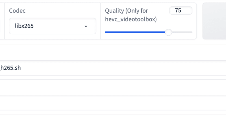Click the Quality slider handle
Screen dimensions: 226x118
168,32
